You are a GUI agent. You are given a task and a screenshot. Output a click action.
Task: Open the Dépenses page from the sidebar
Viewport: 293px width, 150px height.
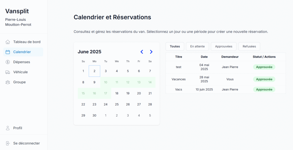coord(21,62)
